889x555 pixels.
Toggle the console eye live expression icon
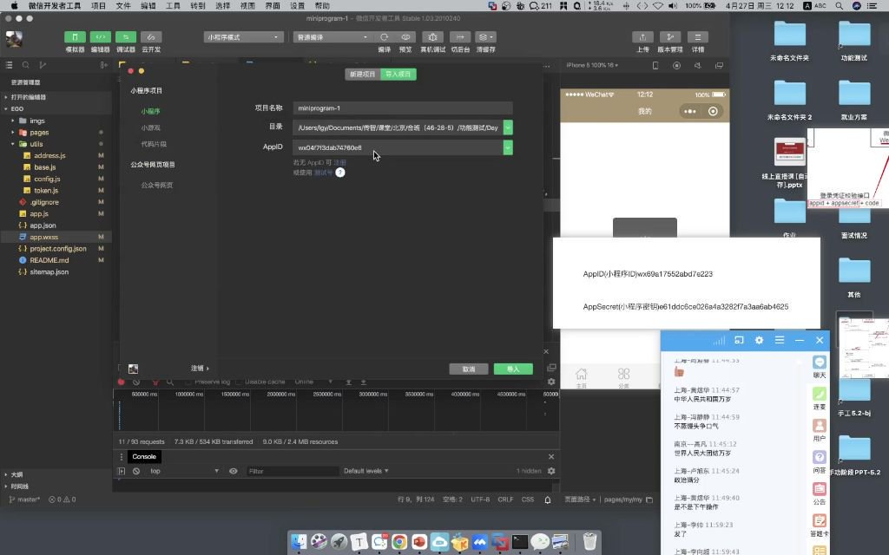(233, 471)
